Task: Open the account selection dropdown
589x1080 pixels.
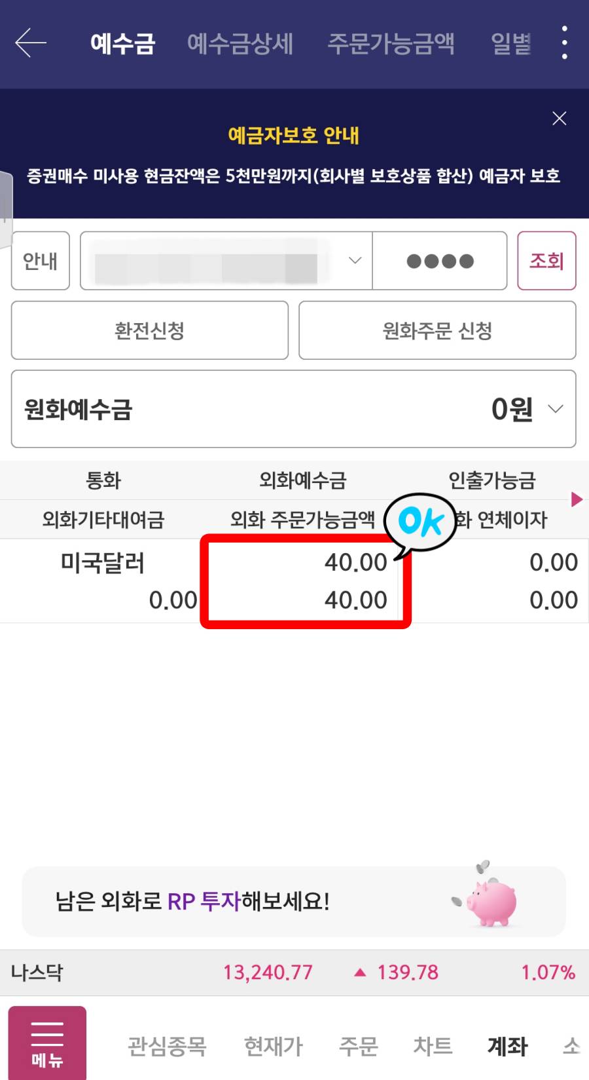Action: point(354,261)
